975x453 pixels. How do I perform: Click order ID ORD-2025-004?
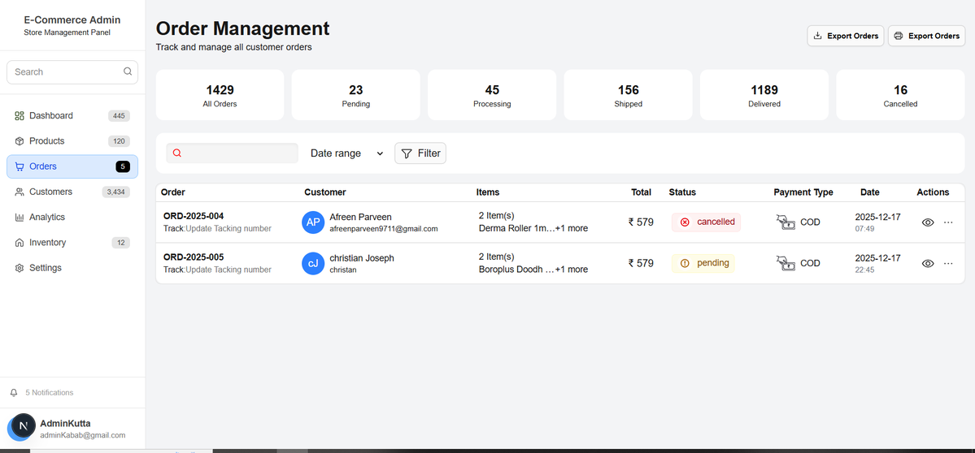tap(194, 216)
